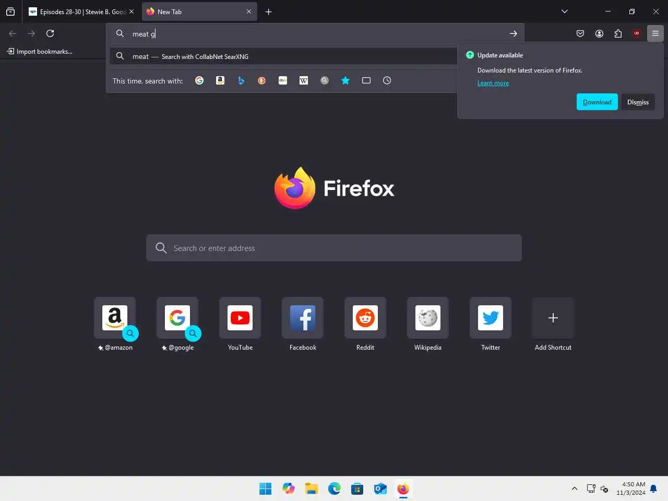Open the Save to Pocket icon
The width and height of the screenshot is (668, 501).
click(x=580, y=33)
